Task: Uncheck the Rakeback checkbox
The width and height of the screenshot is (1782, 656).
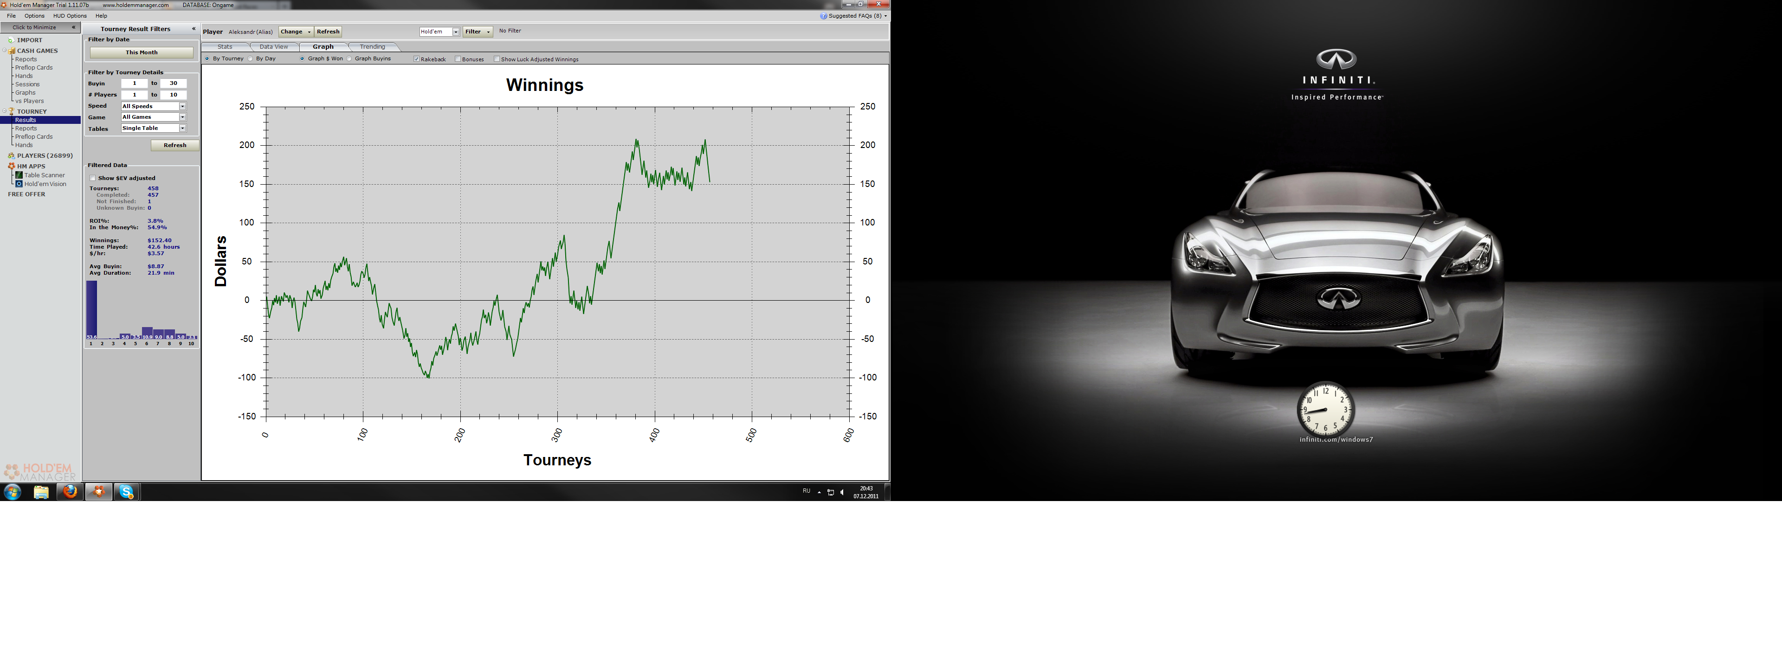Action: click(x=416, y=59)
